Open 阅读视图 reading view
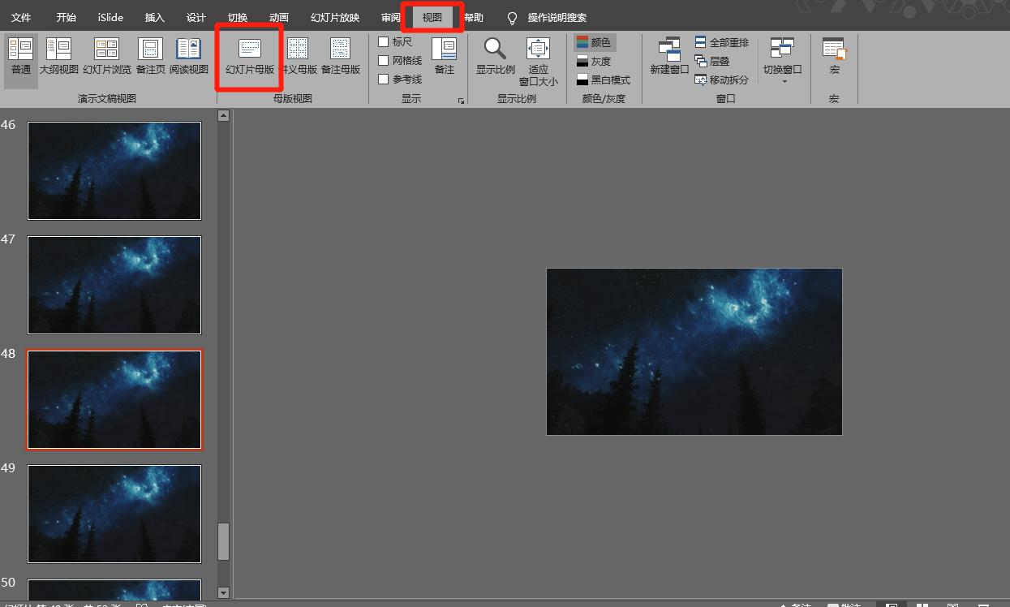This screenshot has width=1010, height=607. [189, 55]
